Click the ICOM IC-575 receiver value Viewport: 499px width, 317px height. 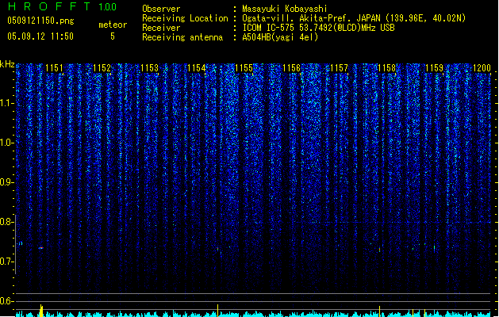[x=318, y=28]
